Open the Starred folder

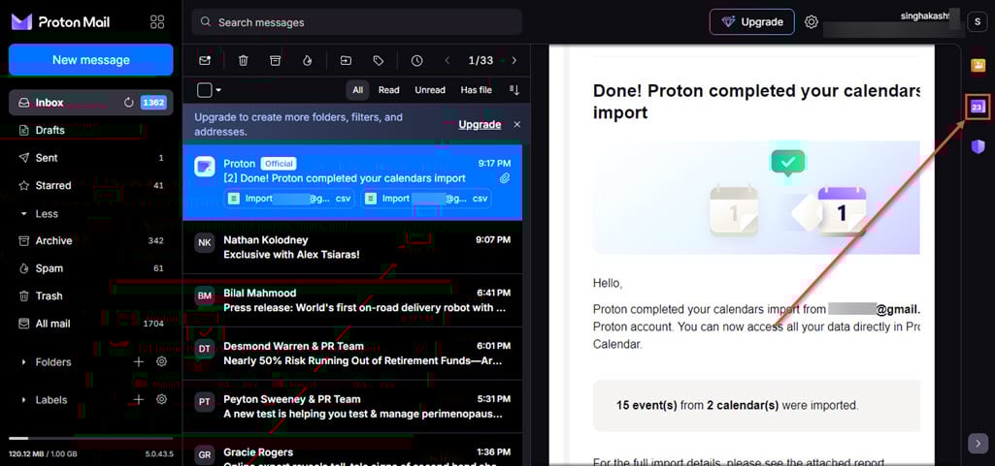[90, 185]
